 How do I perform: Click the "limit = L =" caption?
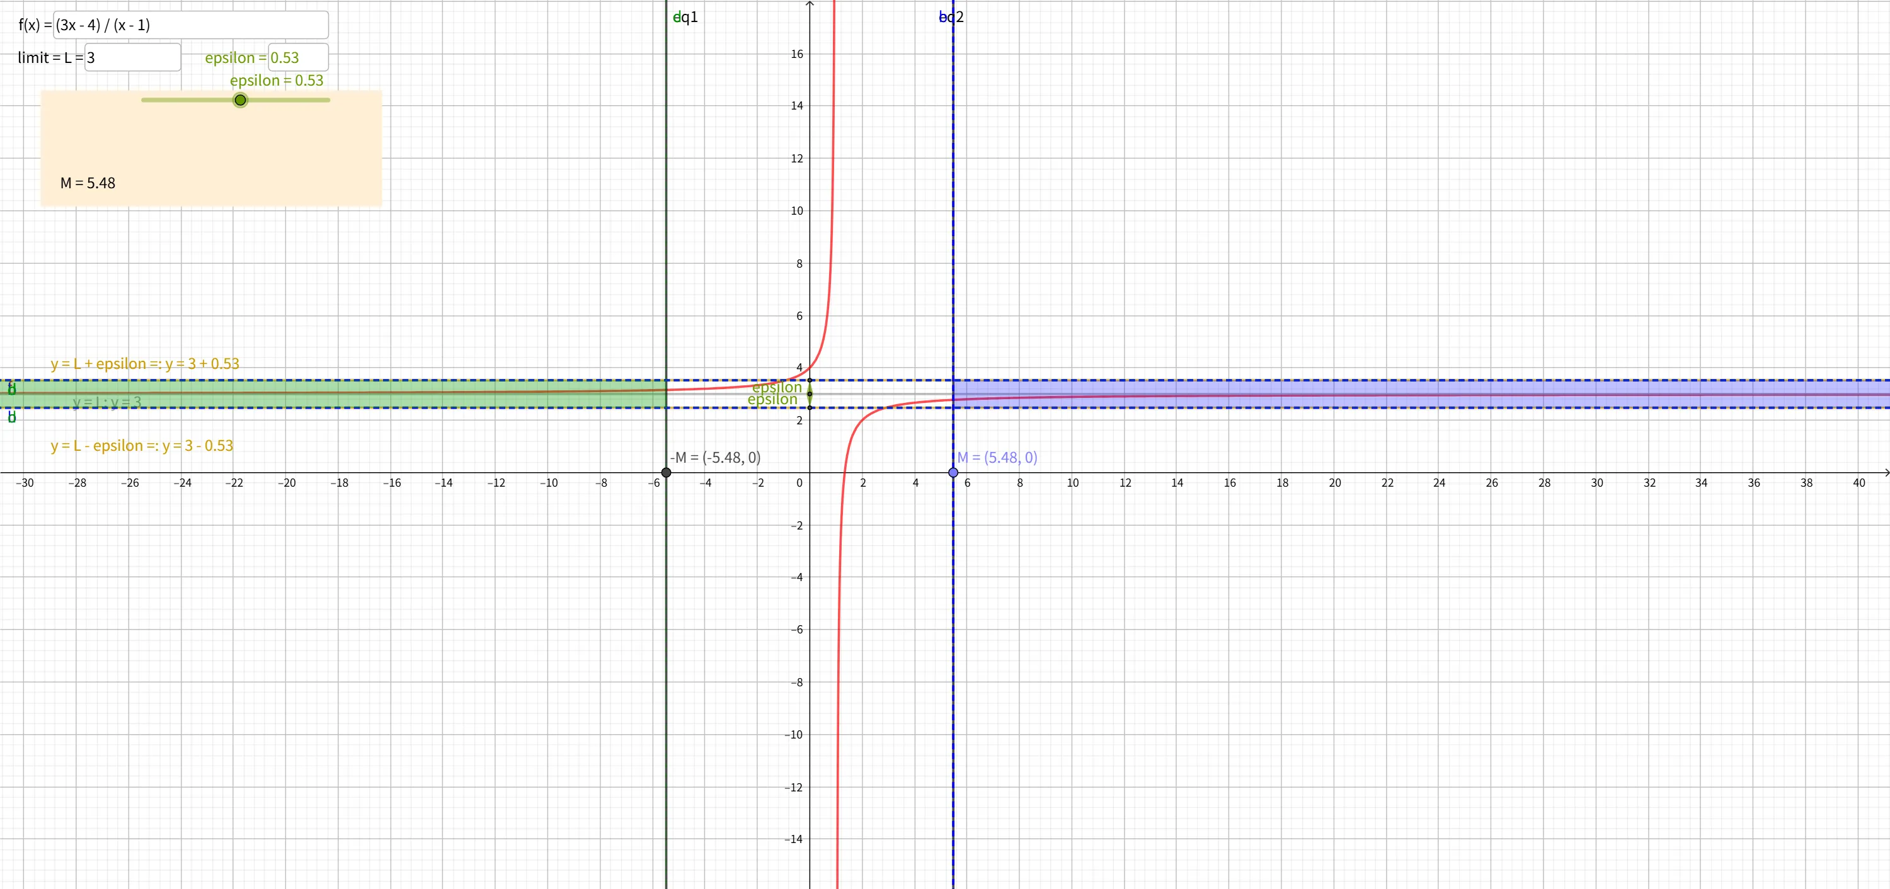[50, 57]
